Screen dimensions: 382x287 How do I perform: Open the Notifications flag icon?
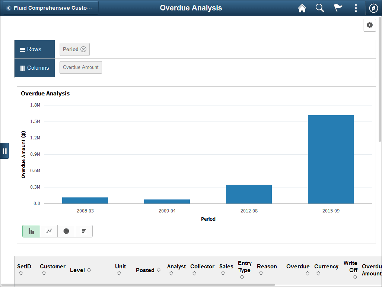(x=338, y=8)
